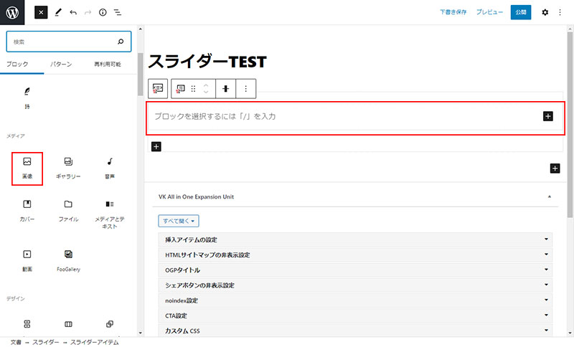
Task: Open block toolbar options menu
Action: (246, 89)
